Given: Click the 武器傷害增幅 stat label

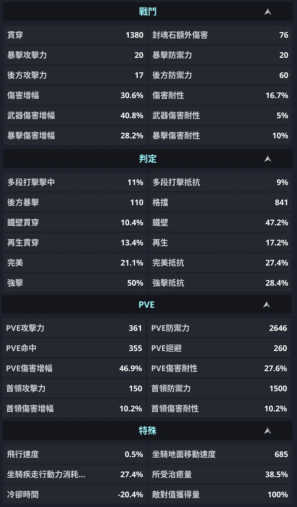Looking at the screenshot, I should click(31, 115).
